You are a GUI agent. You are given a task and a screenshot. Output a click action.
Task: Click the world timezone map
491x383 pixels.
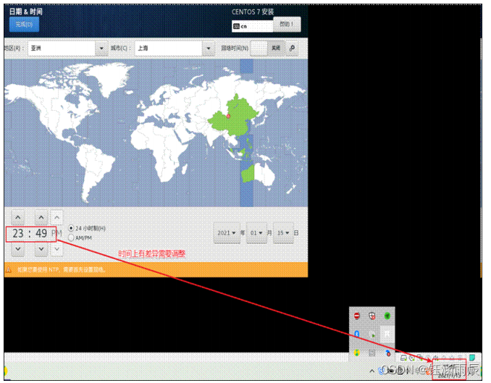(x=156, y=132)
